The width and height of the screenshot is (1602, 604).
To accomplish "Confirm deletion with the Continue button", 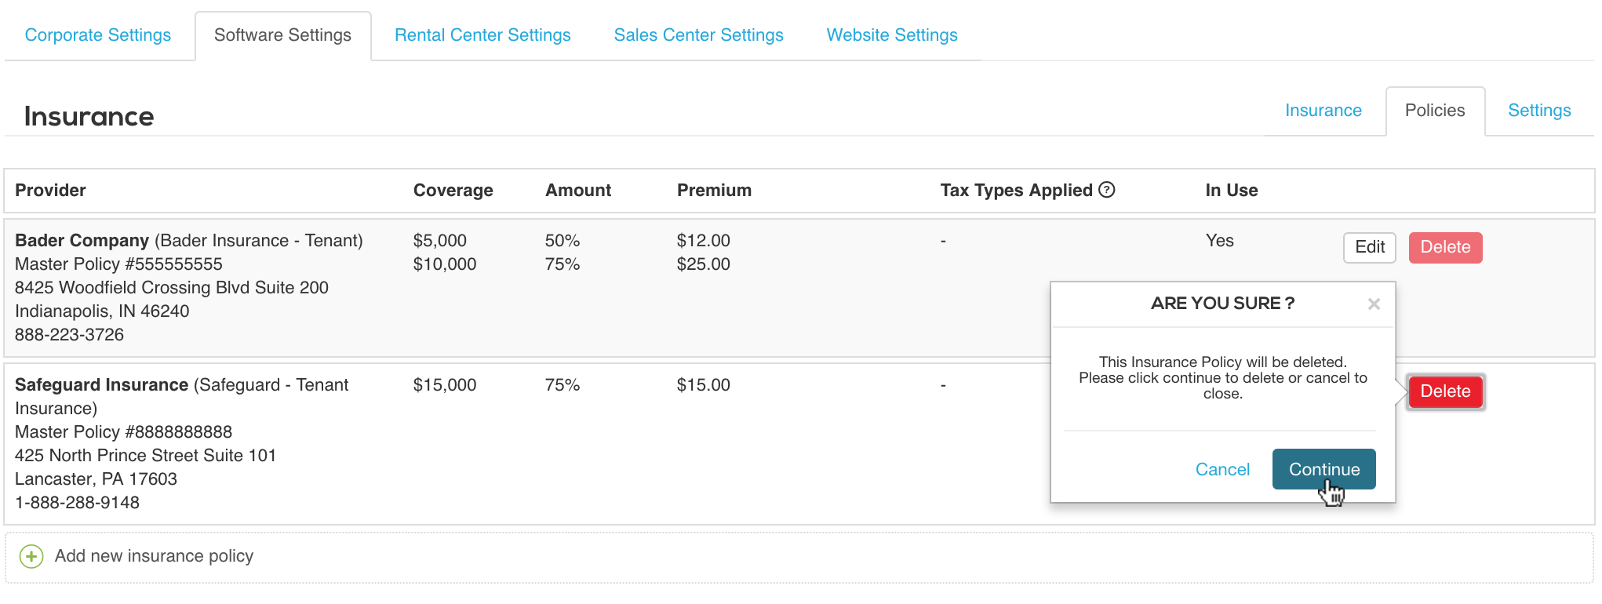I will [x=1323, y=469].
